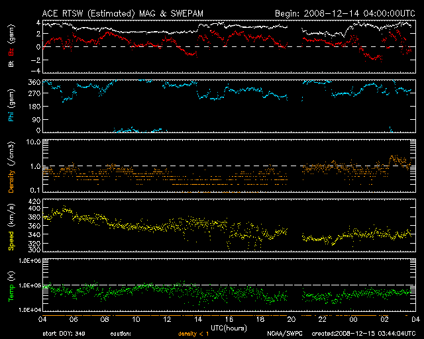Click the 'created:2008-12-15 03:44:04UTC' text
The height and width of the screenshot is (339, 424).
click(364, 334)
